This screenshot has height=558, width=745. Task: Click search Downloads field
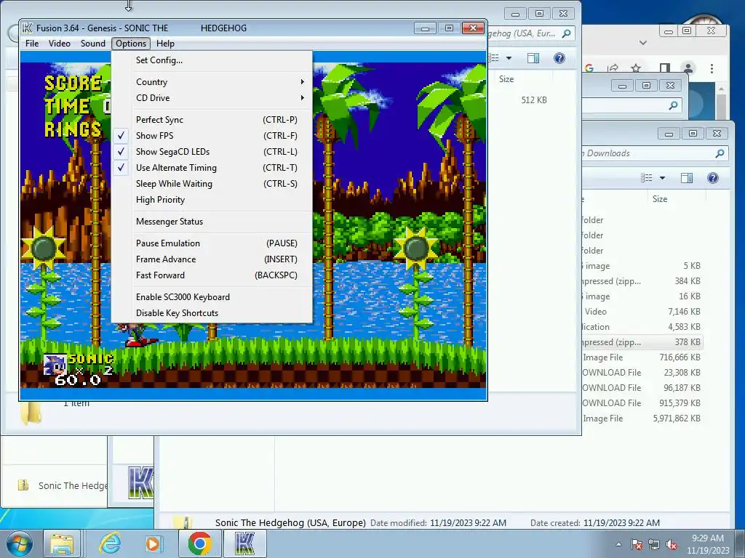(656, 153)
